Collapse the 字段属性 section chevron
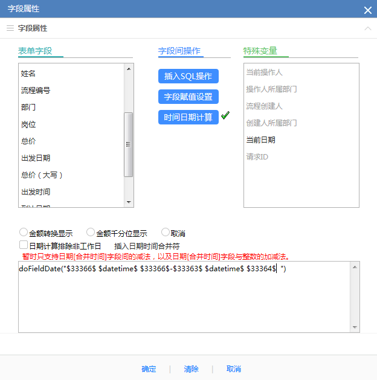This screenshot has height=380, width=377. pyautogui.click(x=367, y=28)
